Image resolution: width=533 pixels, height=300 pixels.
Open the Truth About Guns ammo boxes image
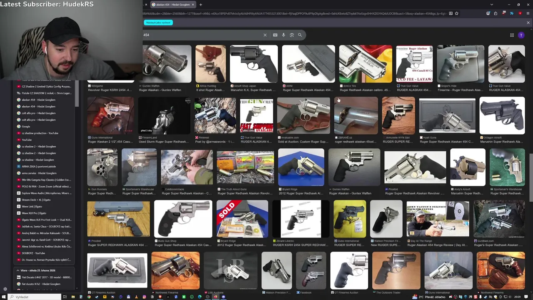[245, 167]
